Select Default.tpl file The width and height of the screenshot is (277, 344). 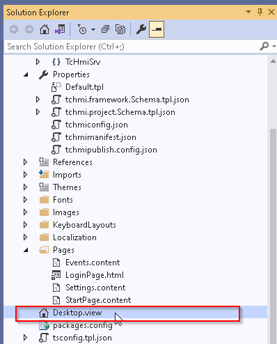pyautogui.click(x=84, y=87)
